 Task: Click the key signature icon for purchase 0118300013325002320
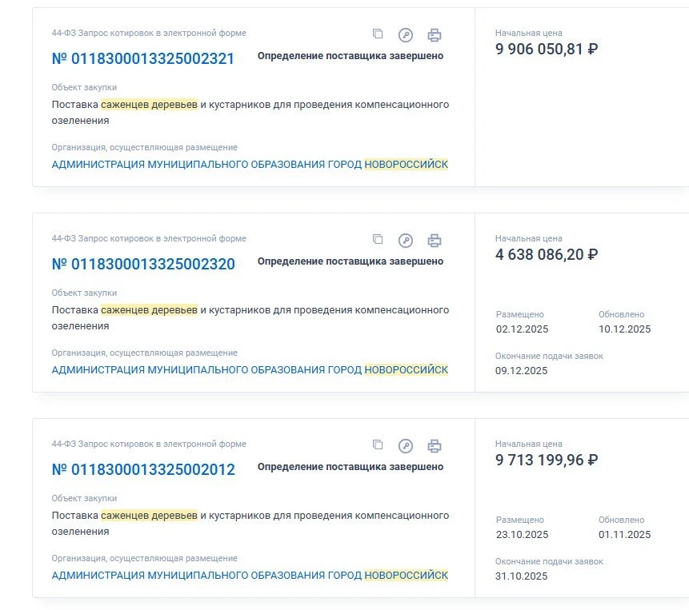(406, 241)
